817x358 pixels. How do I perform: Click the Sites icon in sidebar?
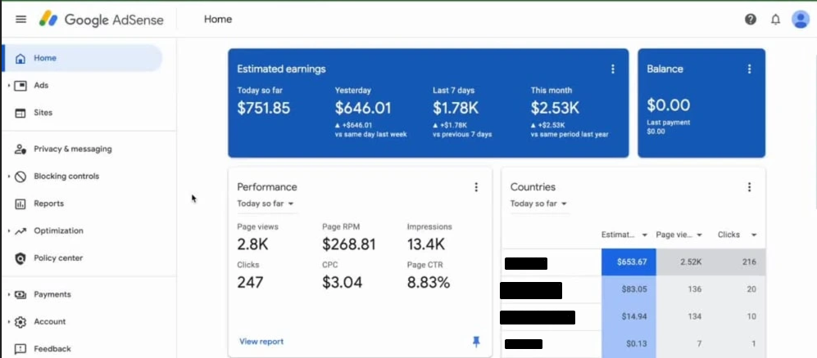click(20, 113)
